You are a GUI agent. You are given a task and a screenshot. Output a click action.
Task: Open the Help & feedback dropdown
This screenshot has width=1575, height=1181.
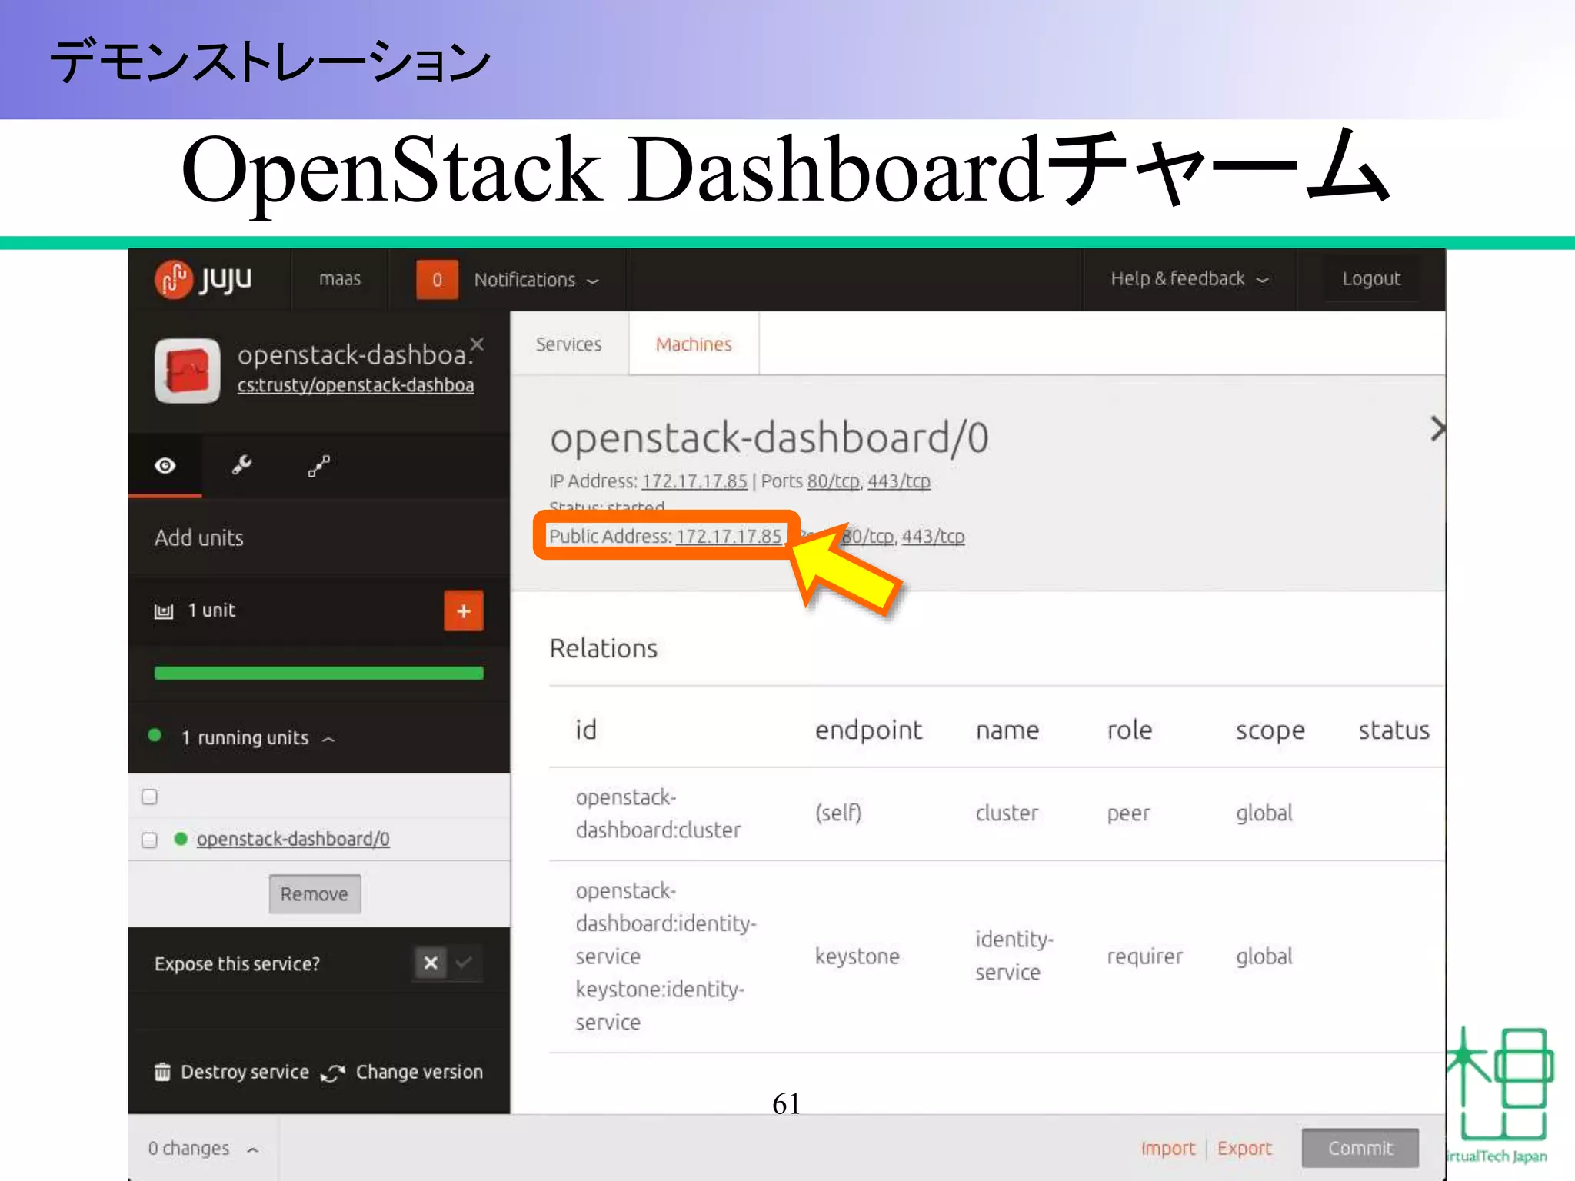coord(1189,278)
